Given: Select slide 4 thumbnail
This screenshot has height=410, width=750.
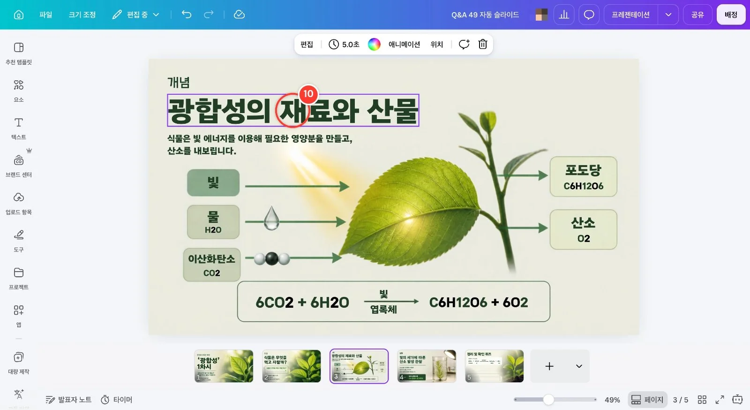Looking at the screenshot, I should click(x=427, y=366).
